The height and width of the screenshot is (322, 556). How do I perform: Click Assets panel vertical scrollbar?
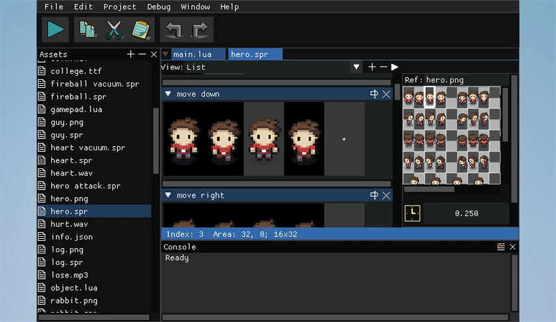pyautogui.click(x=156, y=141)
